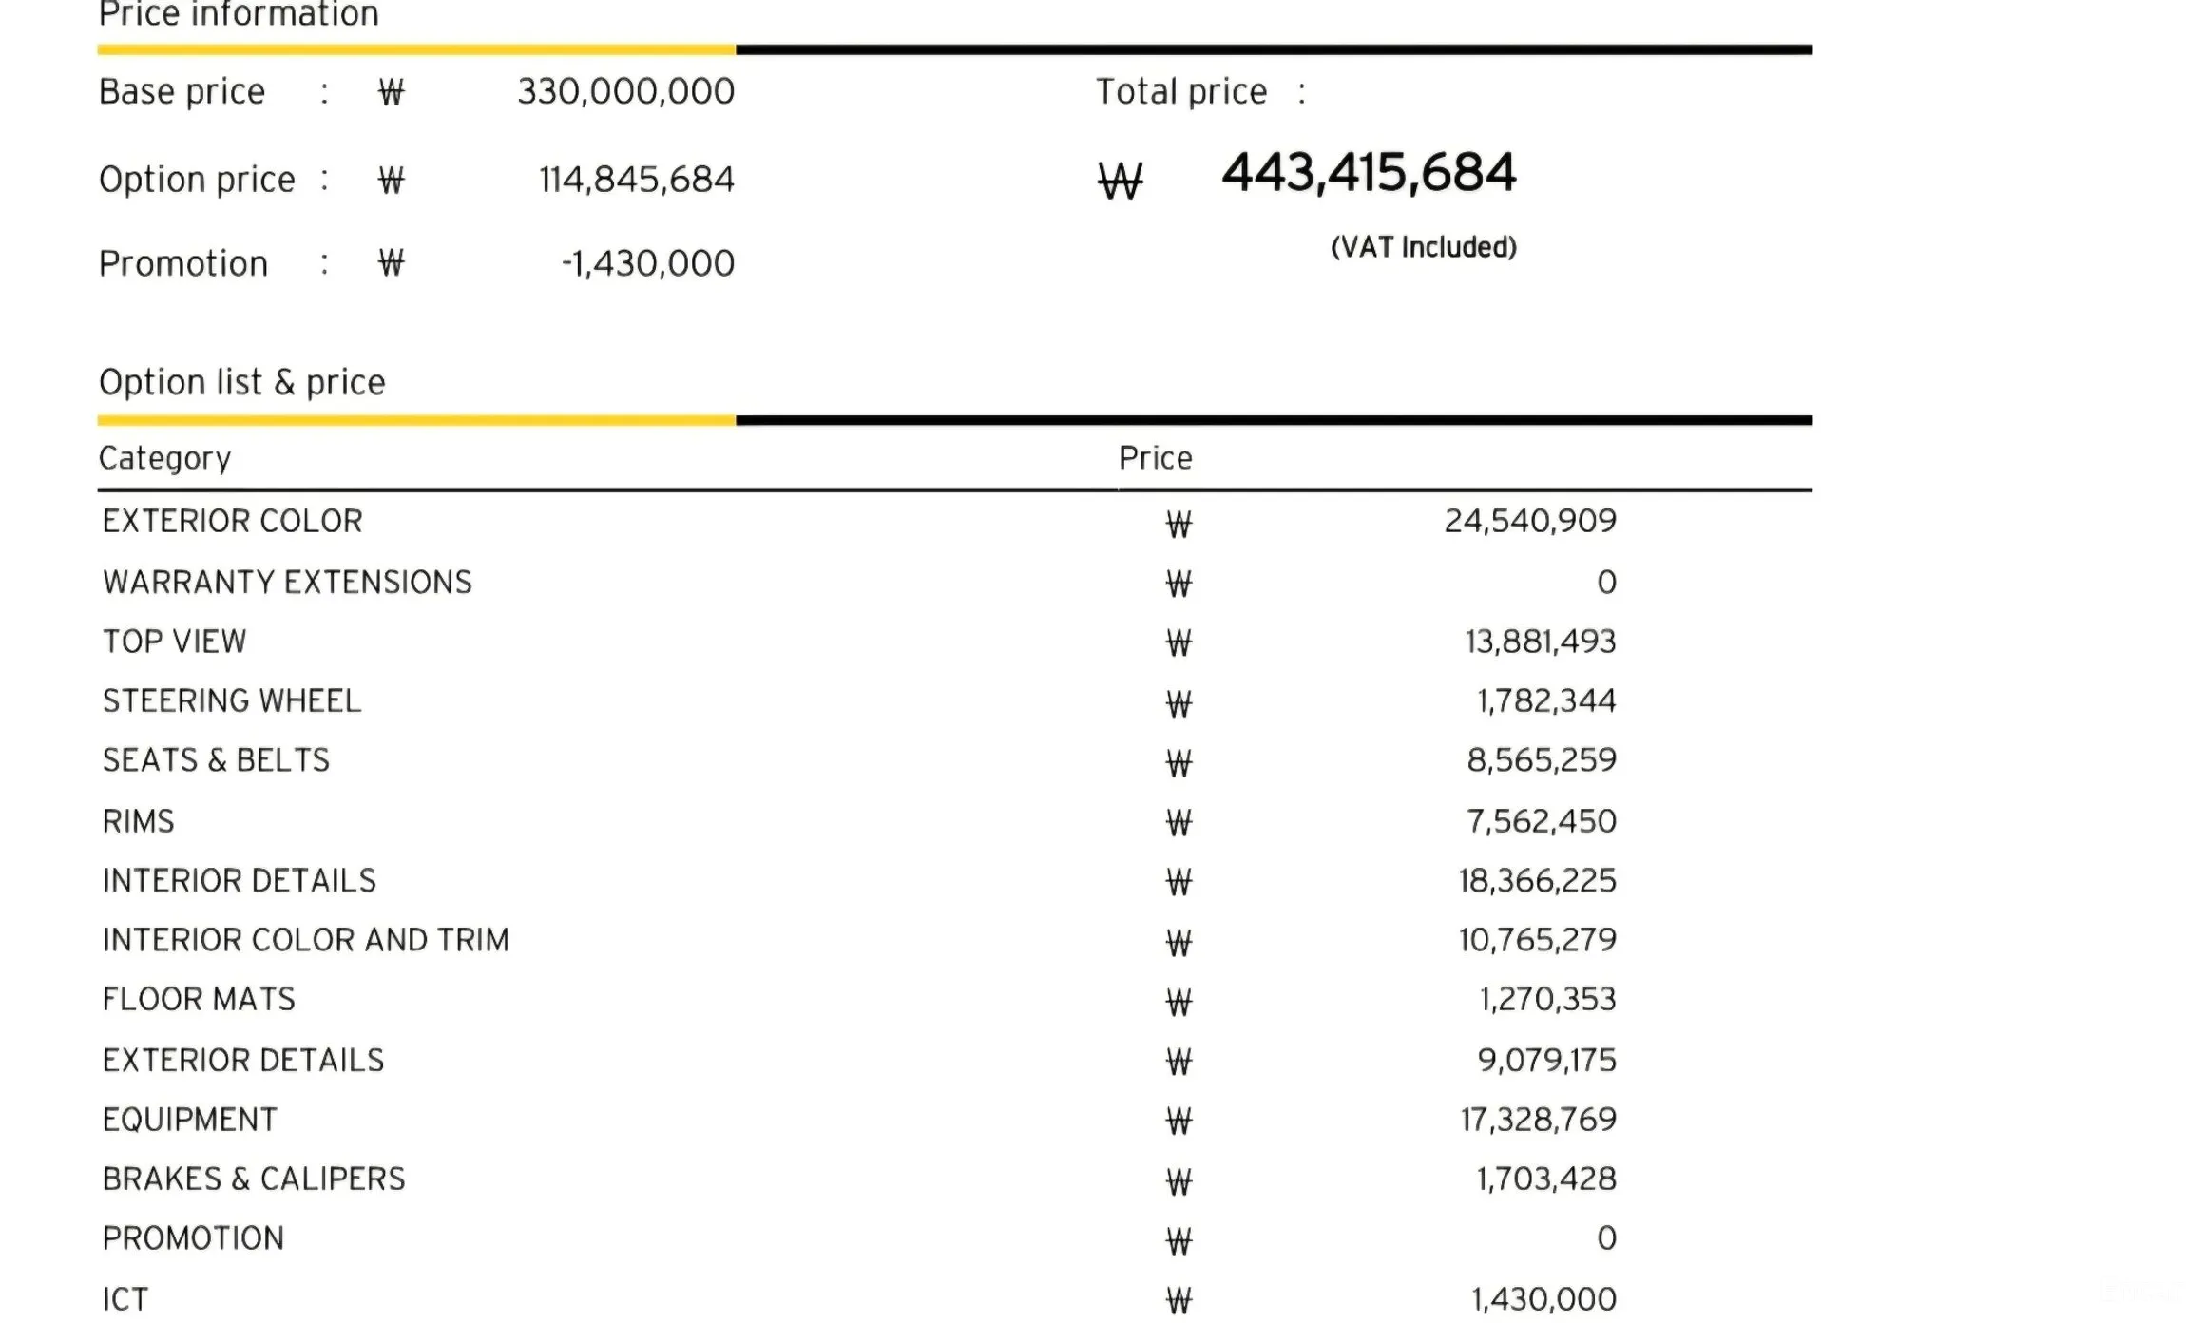This screenshot has width=2205, height=1323.
Task: Click the BRAKES & CALIPERS row label
Action: [254, 1179]
